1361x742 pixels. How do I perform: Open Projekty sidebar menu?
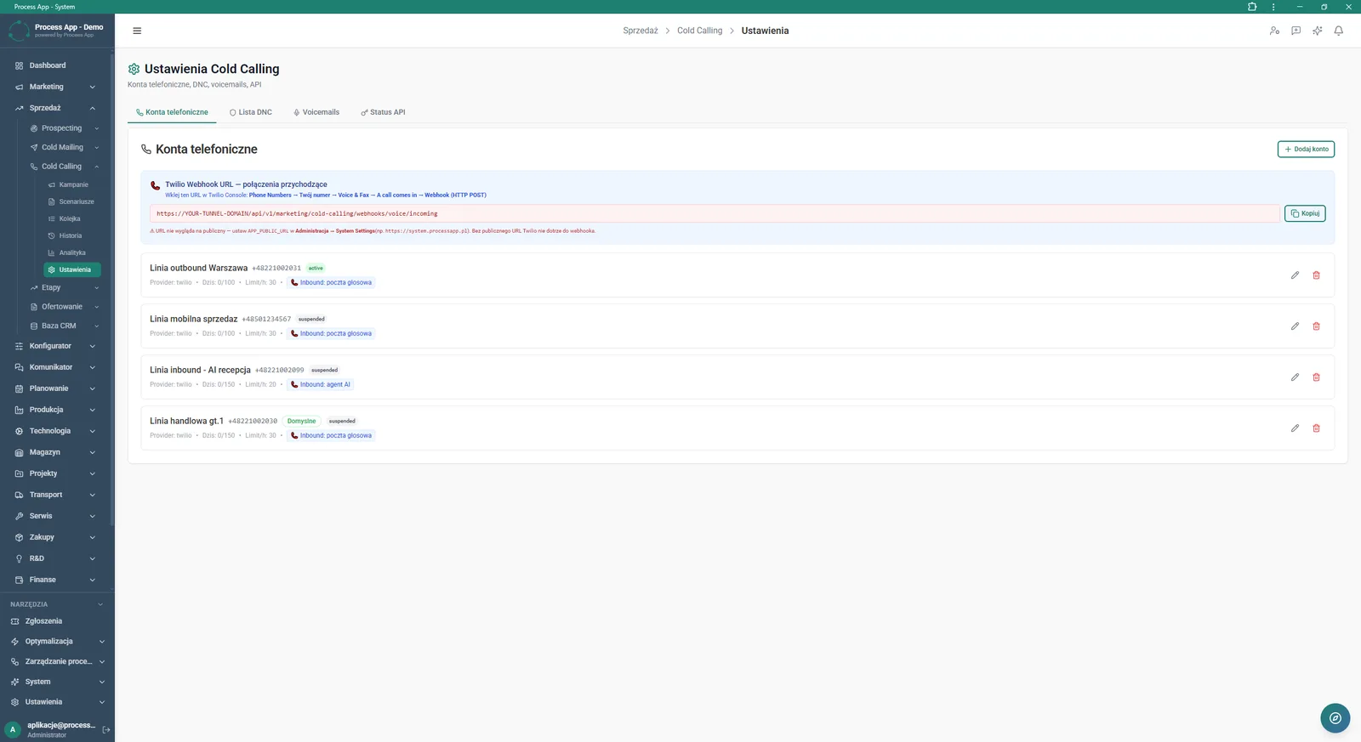[57, 473]
